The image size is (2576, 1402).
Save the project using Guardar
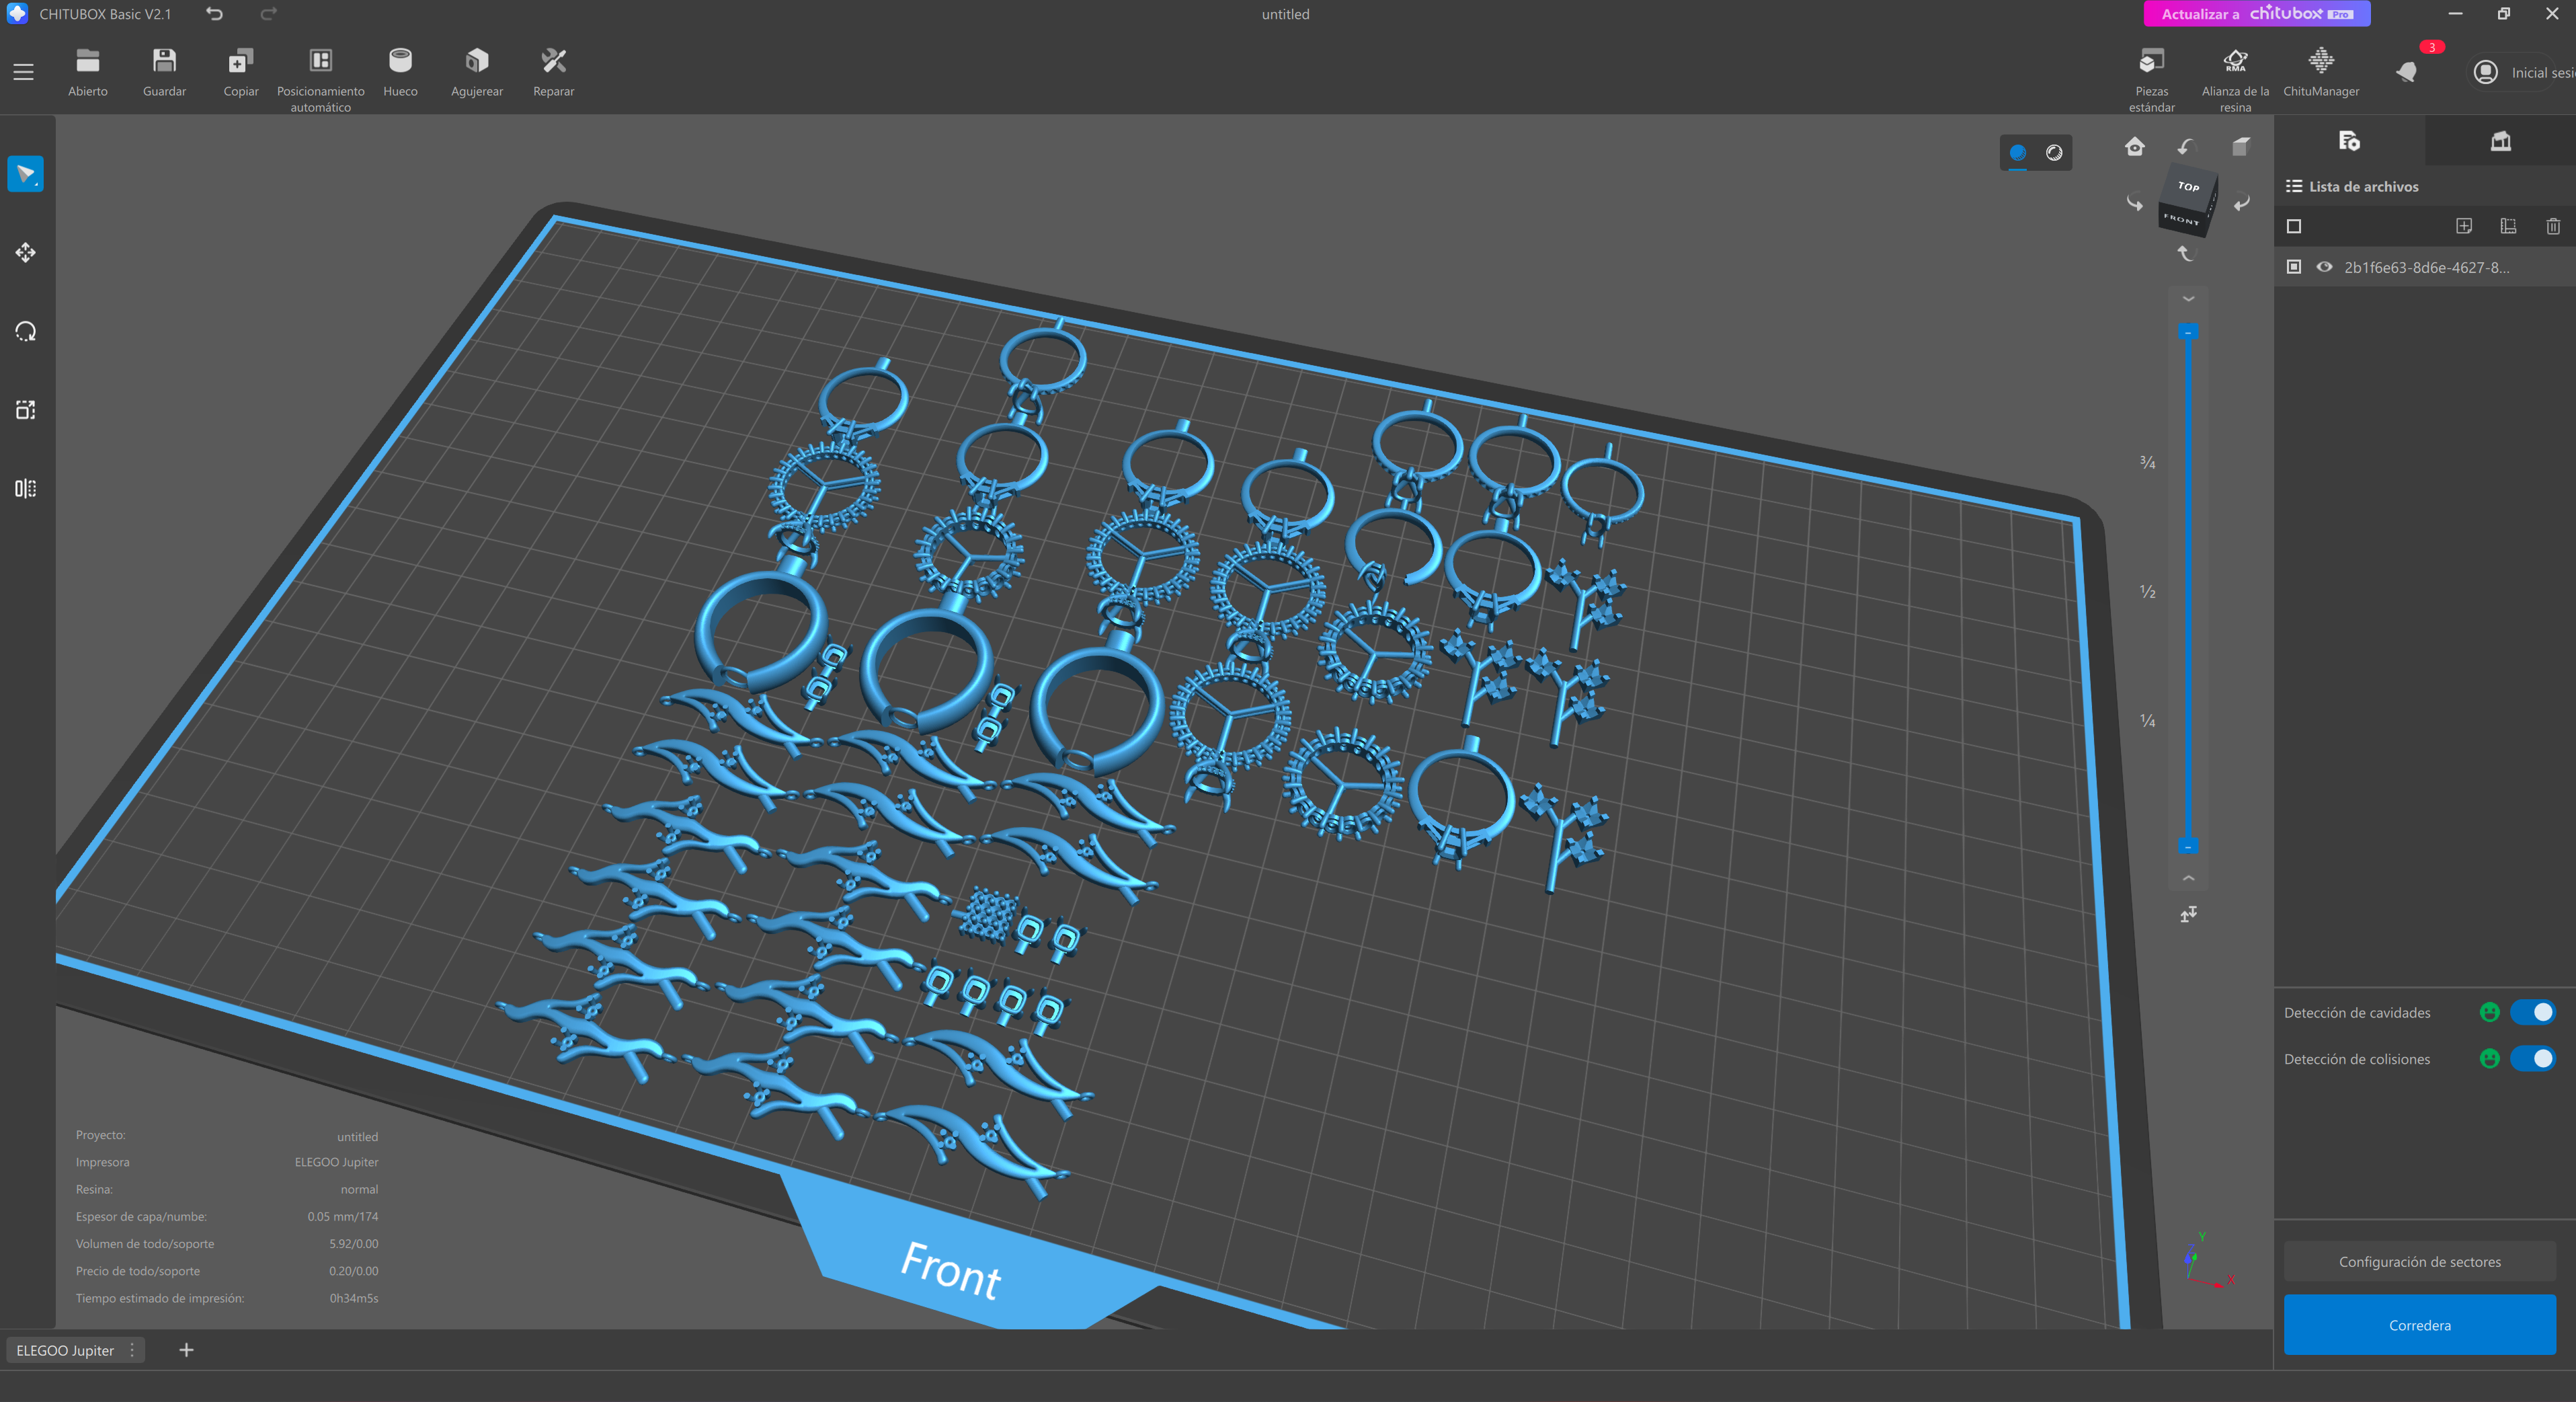(x=164, y=73)
